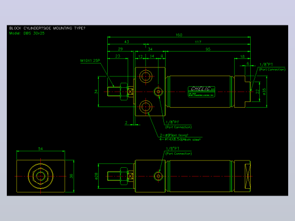Click the hex nut in the end view
295x221 pixels.
click(x=40, y=176)
